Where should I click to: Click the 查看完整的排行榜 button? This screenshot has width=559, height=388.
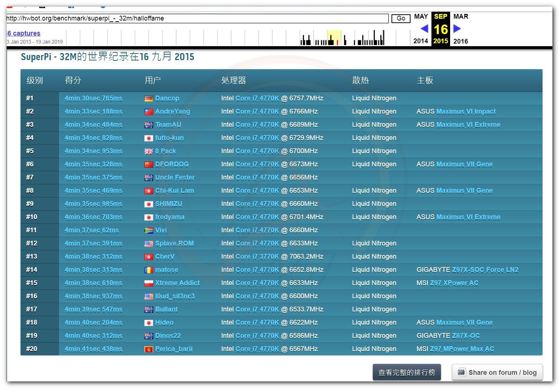[407, 372]
